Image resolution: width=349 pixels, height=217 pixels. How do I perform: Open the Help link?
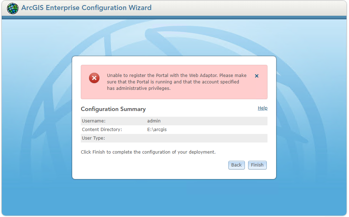(262, 108)
